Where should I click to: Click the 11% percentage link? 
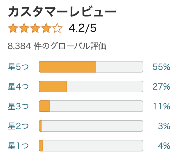coord(162,106)
